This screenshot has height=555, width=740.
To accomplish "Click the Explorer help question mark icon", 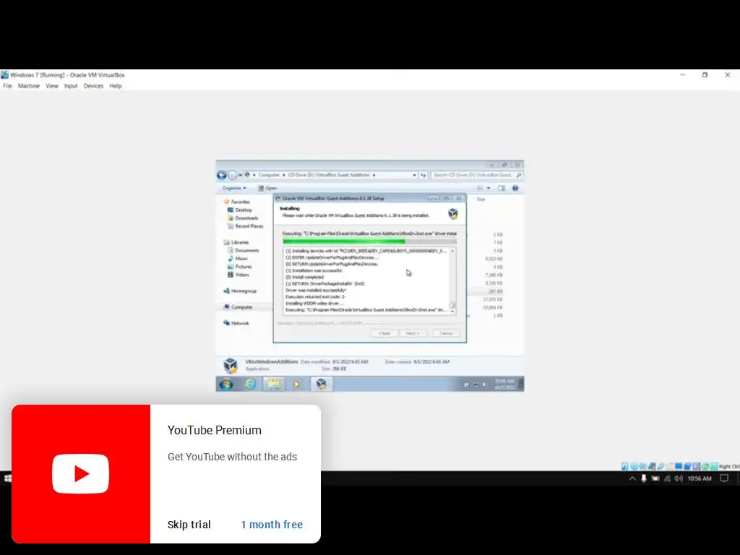I will click(515, 188).
